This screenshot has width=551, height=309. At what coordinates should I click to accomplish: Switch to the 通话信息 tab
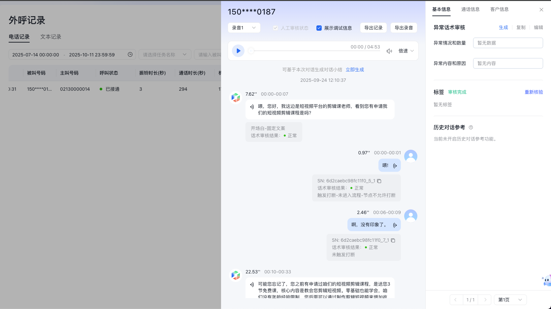[470, 9]
